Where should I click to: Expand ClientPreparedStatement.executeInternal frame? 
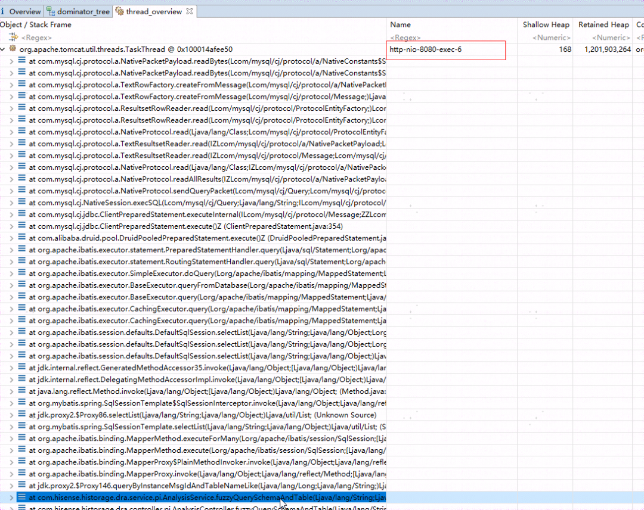pos(11,214)
